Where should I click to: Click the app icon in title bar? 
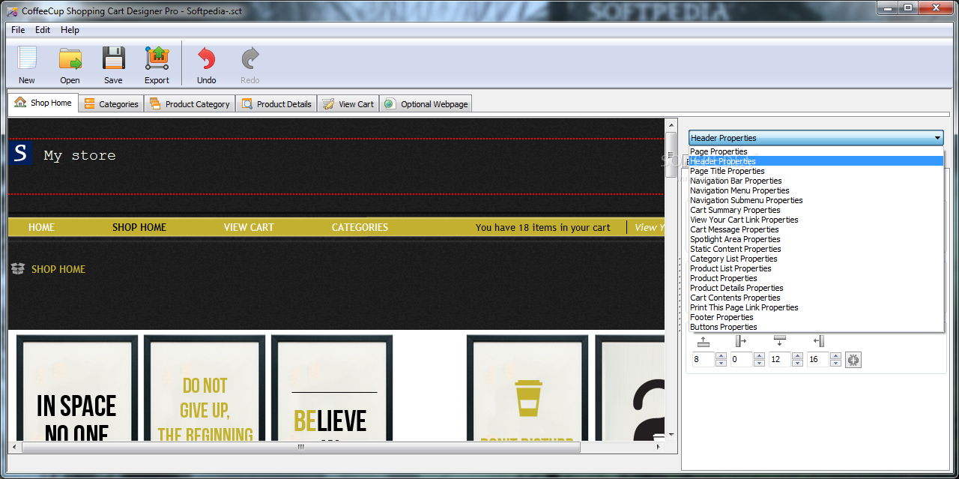[x=12, y=11]
